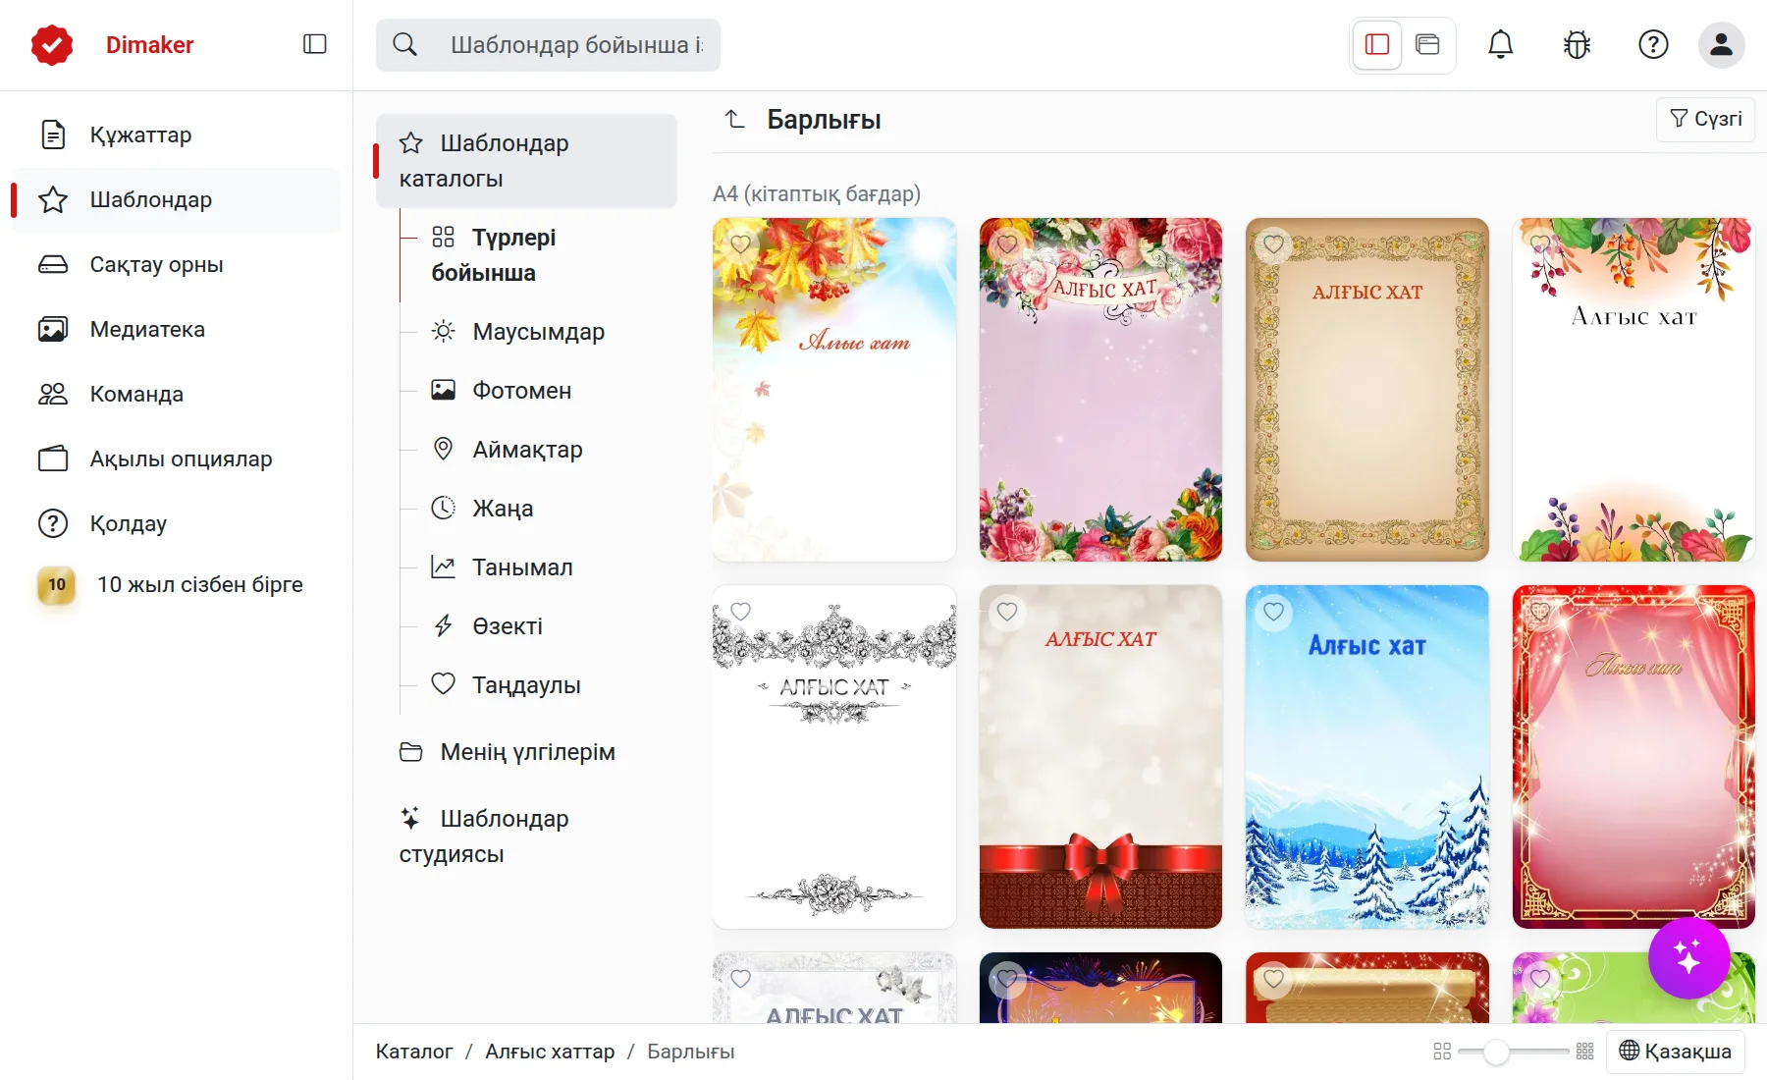Expand Шаблондар каталогы section

[526, 161]
